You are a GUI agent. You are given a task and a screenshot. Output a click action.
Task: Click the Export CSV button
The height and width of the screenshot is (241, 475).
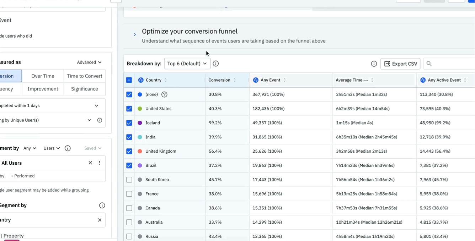[x=400, y=64]
